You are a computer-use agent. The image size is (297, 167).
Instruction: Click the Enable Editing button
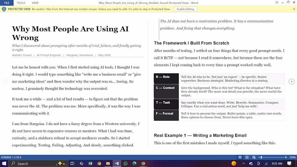coord(185,9)
